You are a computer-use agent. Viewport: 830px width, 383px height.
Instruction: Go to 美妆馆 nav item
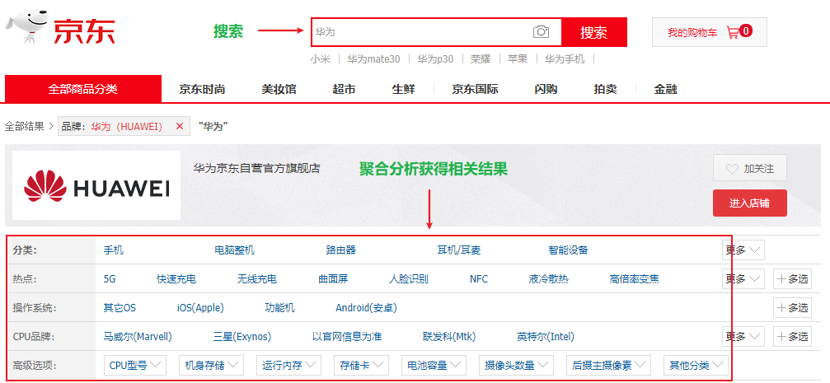coord(279,90)
